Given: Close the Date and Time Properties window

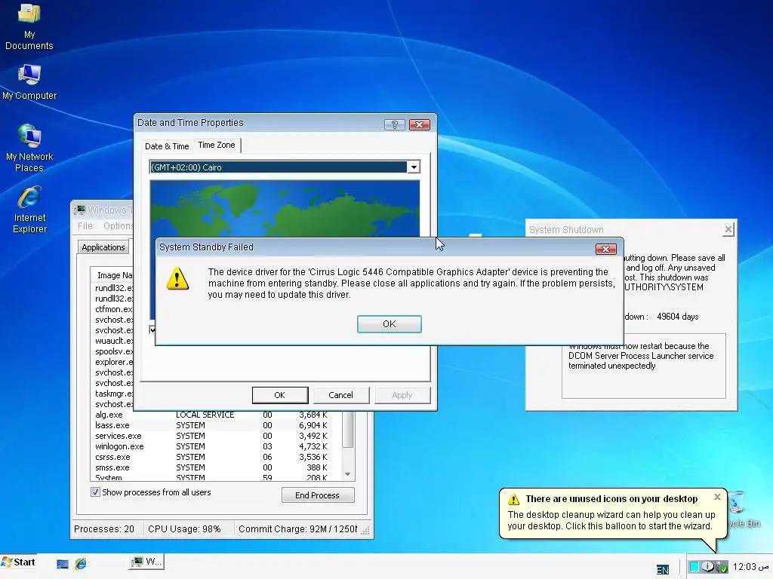Looking at the screenshot, I should (x=420, y=124).
